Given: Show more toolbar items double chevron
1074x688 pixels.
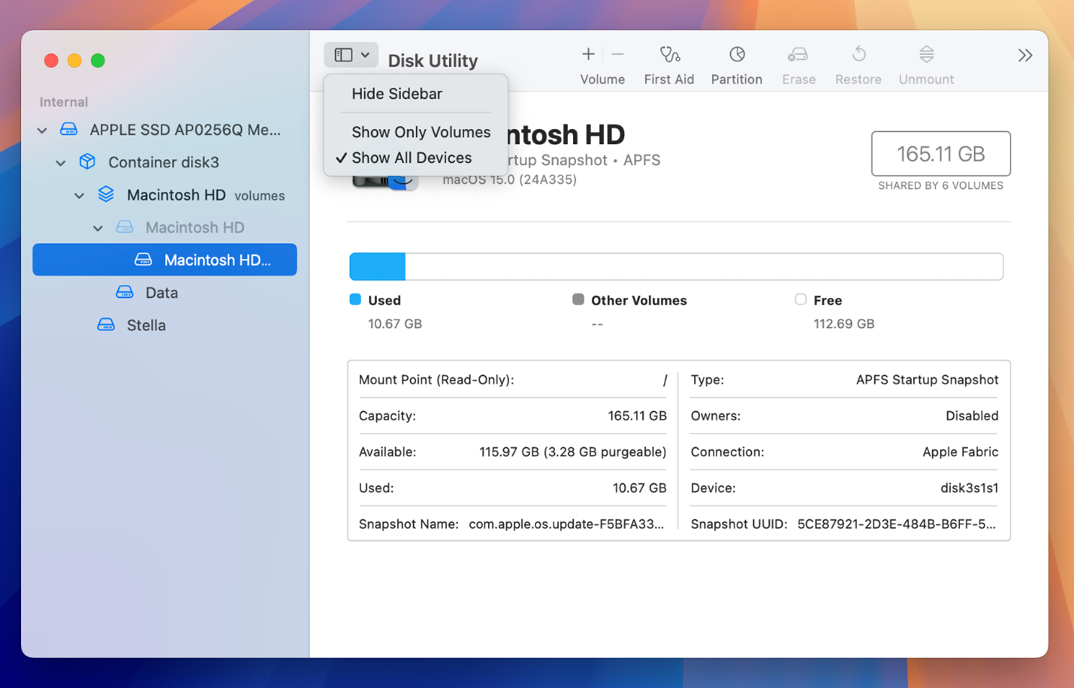Looking at the screenshot, I should [x=1025, y=56].
